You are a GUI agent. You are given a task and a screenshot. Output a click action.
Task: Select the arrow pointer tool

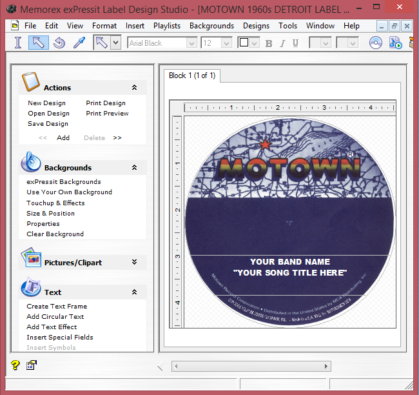click(39, 43)
